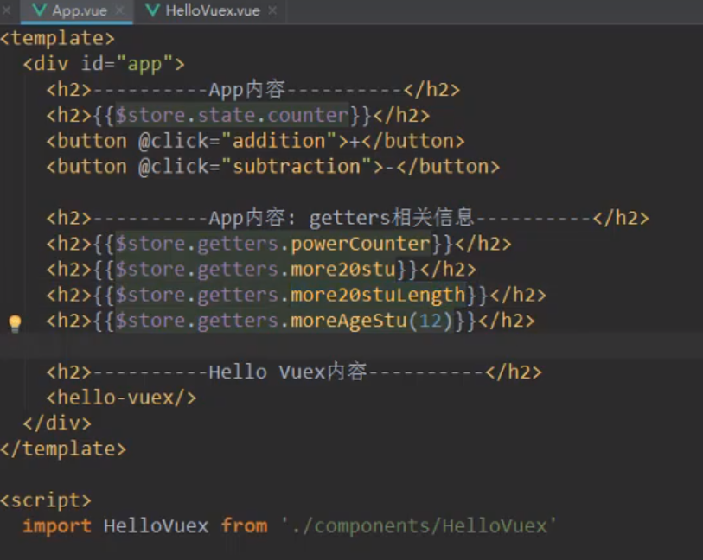Viewport: 703px width, 560px height.
Task: Click the opening <template> tag line
Action: tap(57, 38)
